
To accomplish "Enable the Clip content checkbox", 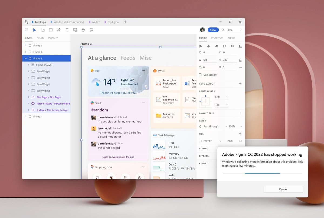I will pos(200,75).
